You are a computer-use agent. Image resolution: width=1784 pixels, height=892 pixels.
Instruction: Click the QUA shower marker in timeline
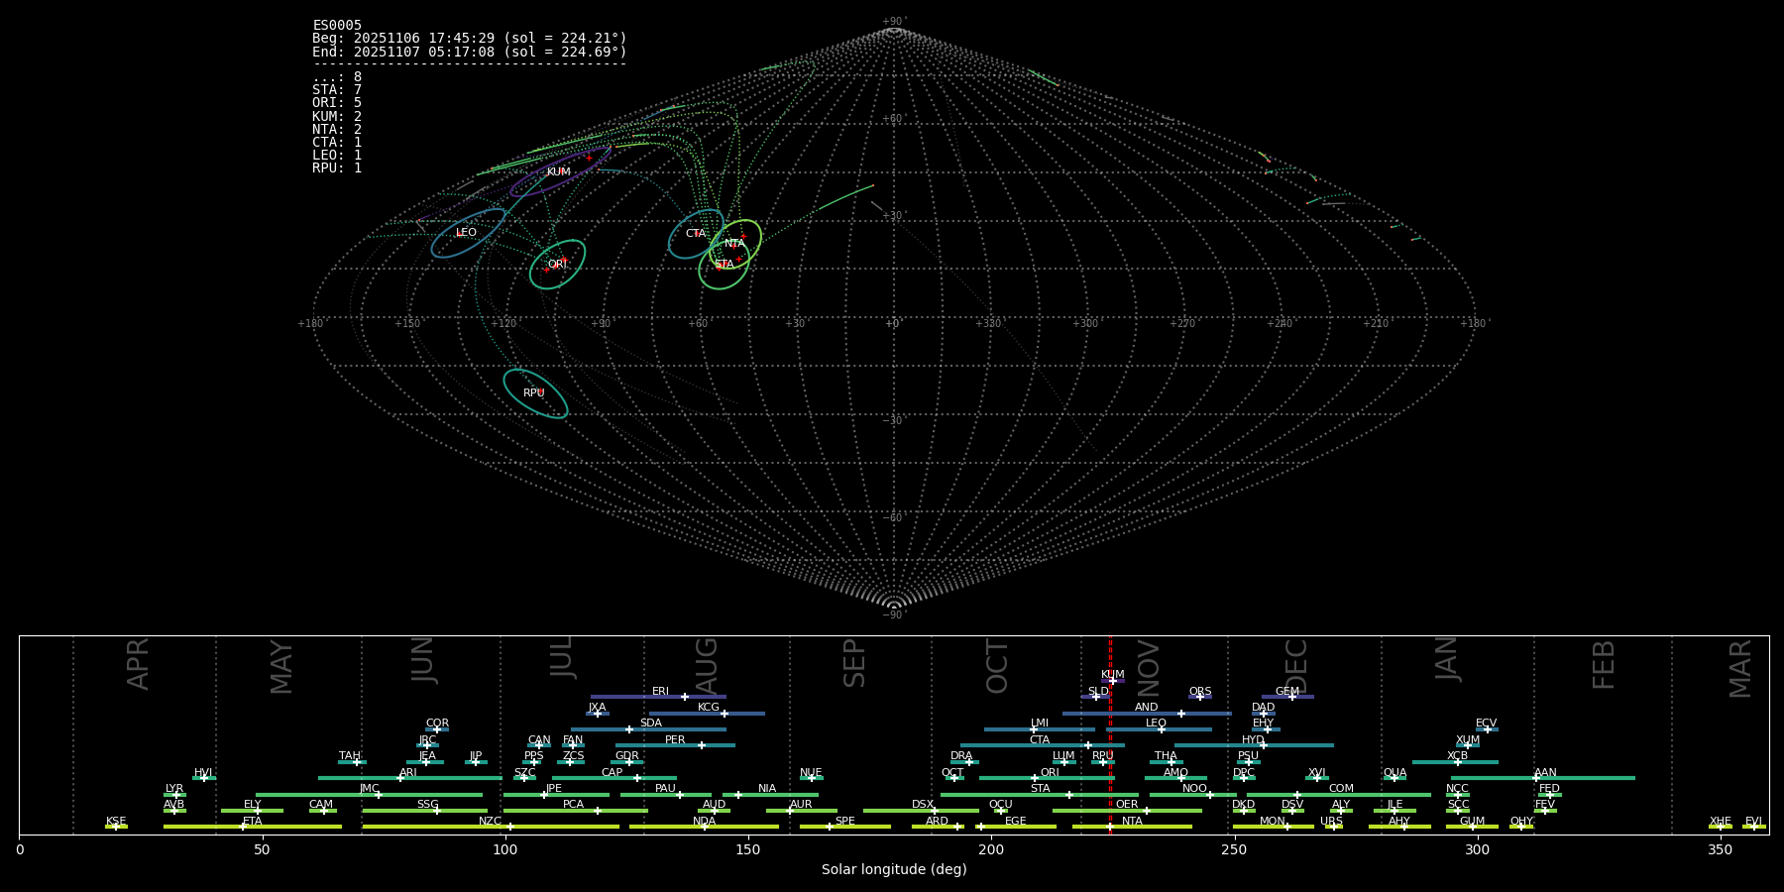tap(1394, 778)
